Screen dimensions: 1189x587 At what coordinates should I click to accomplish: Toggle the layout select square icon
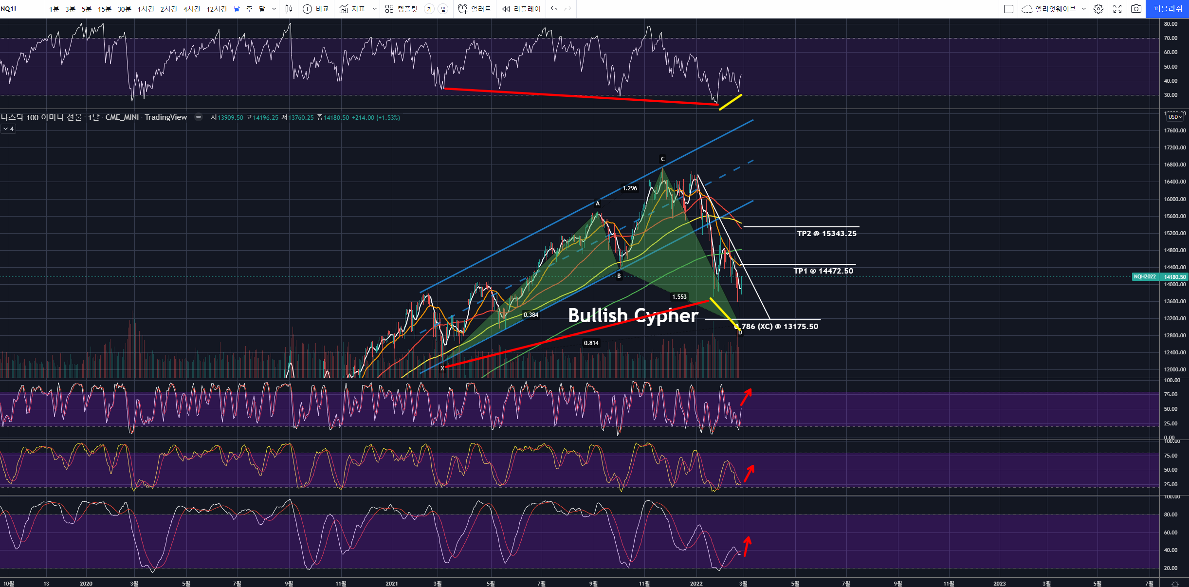coord(1009,9)
